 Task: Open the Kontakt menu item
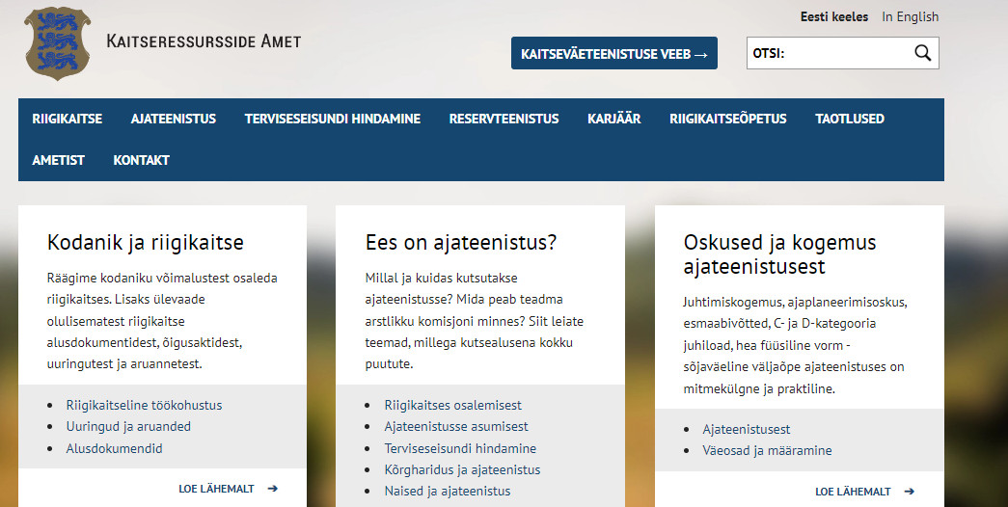(x=141, y=160)
